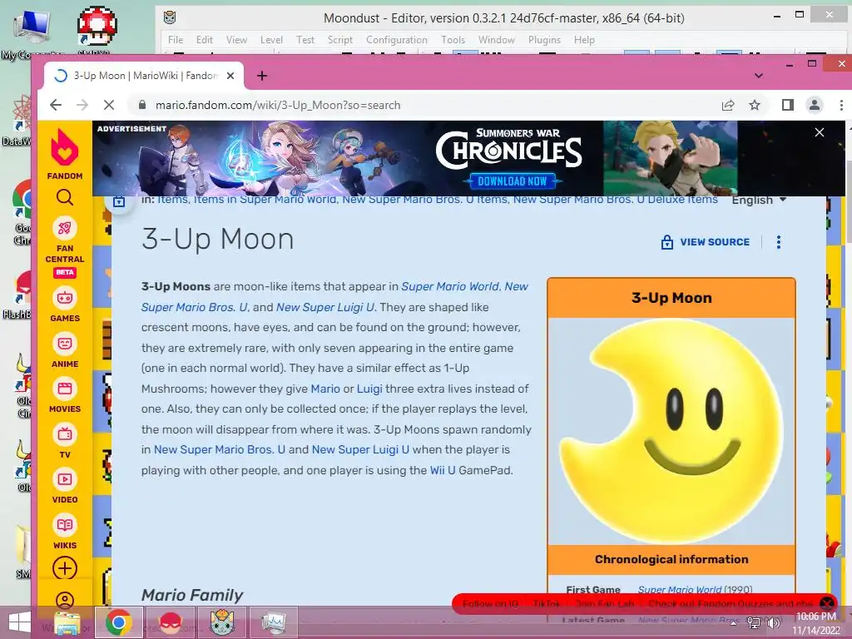Expand the Chrome tab search chevron
The image size is (852, 639).
[x=759, y=76]
